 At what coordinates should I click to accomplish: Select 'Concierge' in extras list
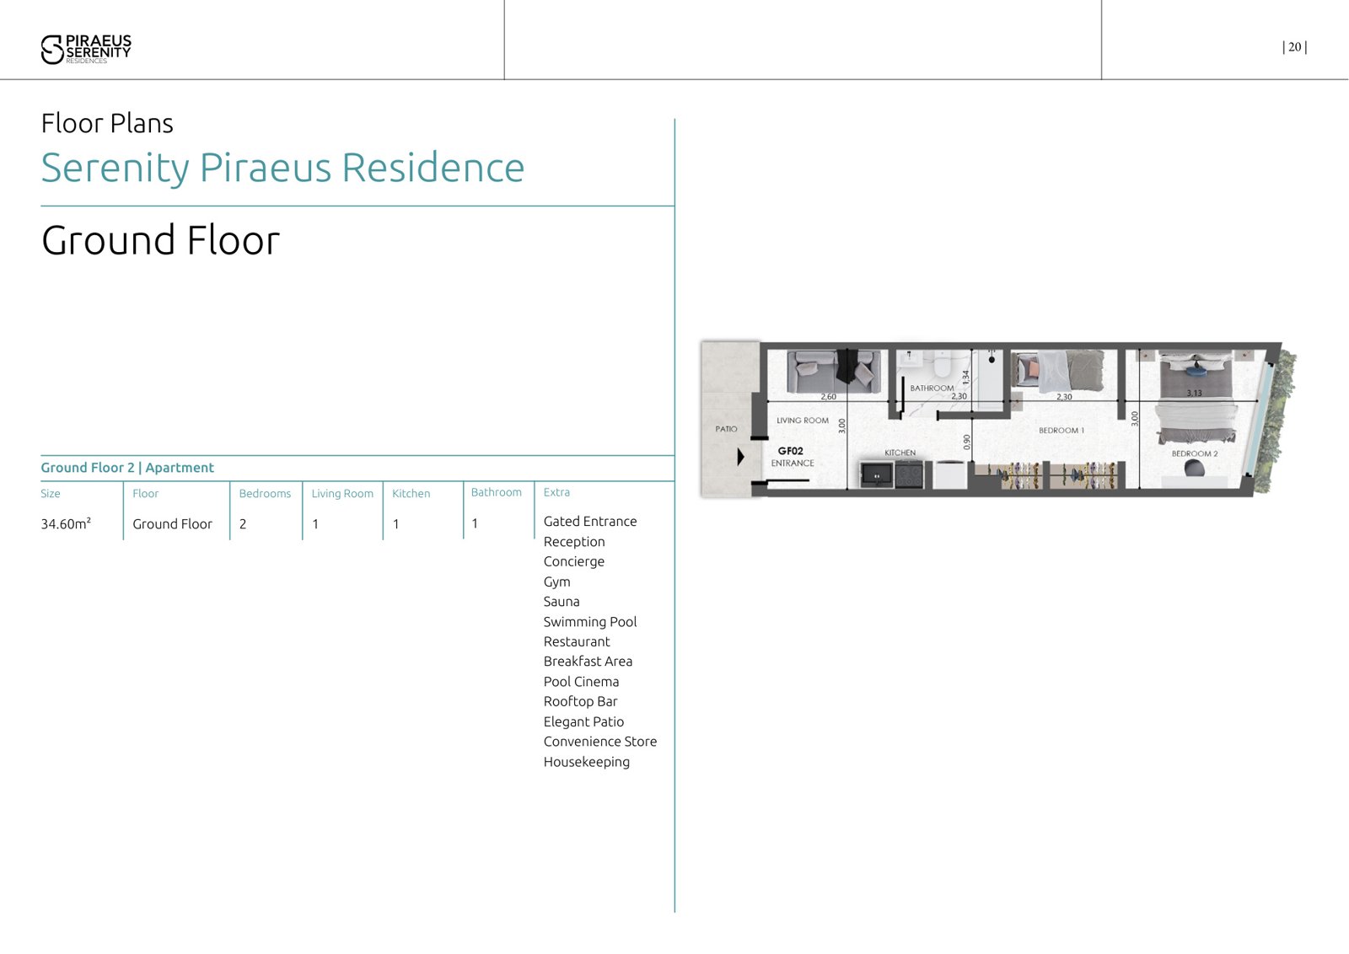click(x=574, y=561)
